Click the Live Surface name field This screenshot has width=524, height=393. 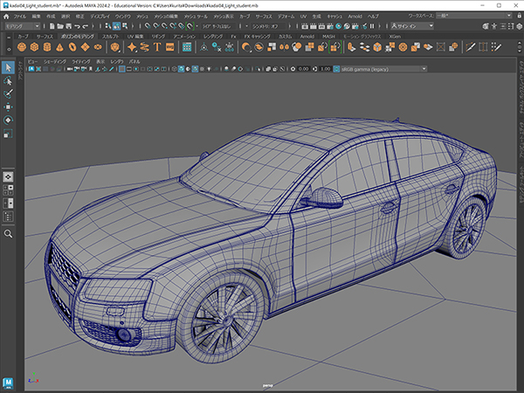click(217, 26)
